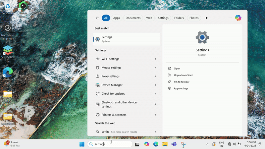Select the Learn about this picture icon
The image size is (265, 149).
tap(8, 32)
